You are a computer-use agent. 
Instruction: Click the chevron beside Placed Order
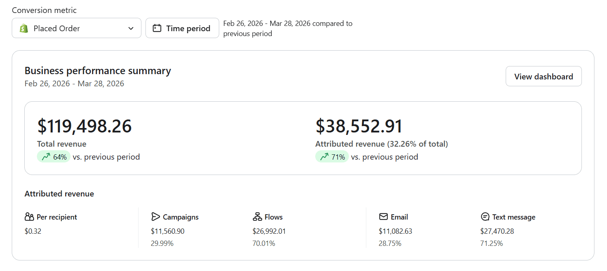[130, 28]
